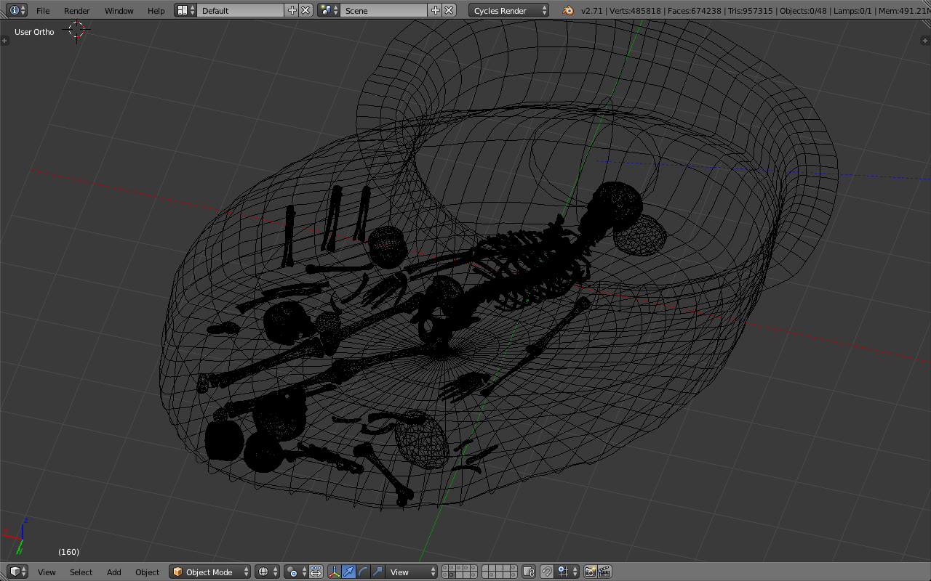The height and width of the screenshot is (581, 931).
Task: Open the transform orientation View dropdown
Action: click(412, 572)
